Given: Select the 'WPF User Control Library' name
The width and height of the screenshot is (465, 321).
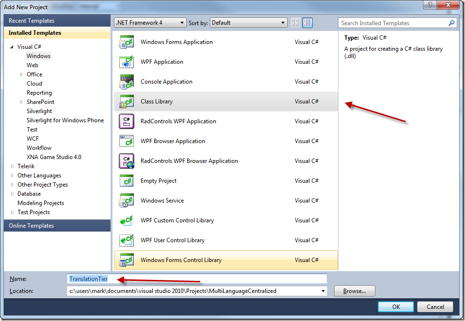Looking at the screenshot, I should point(173,240).
